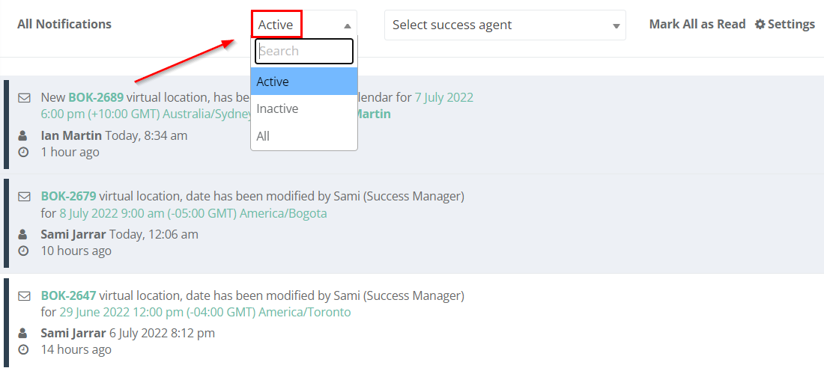Focus the dropdown Search input field
This screenshot has height=371, width=824.
(x=304, y=51)
